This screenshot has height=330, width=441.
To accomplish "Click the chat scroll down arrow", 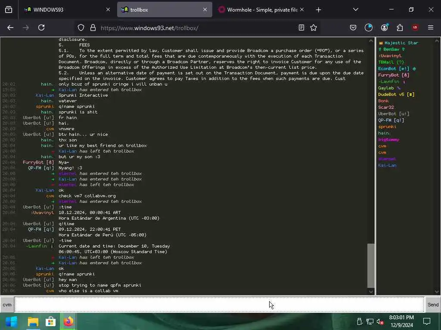I will [371, 292].
